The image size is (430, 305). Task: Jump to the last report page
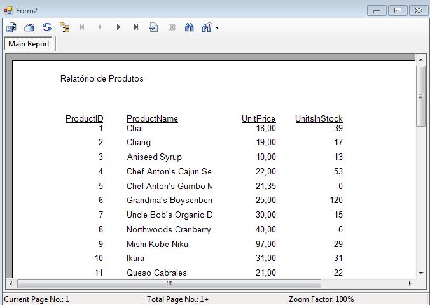pos(136,27)
